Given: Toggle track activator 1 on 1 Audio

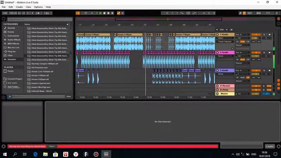Looking at the screenshot, I should [x=256, y=34].
